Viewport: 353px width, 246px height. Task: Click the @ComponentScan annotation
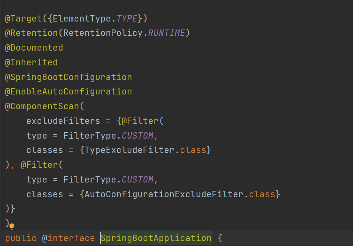tap(42, 106)
